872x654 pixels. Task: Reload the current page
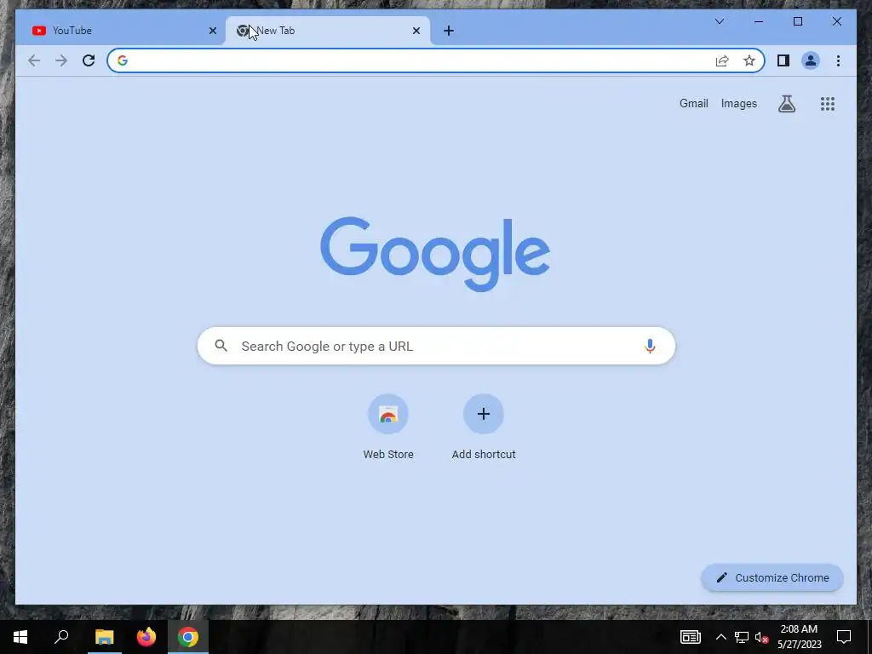click(89, 60)
